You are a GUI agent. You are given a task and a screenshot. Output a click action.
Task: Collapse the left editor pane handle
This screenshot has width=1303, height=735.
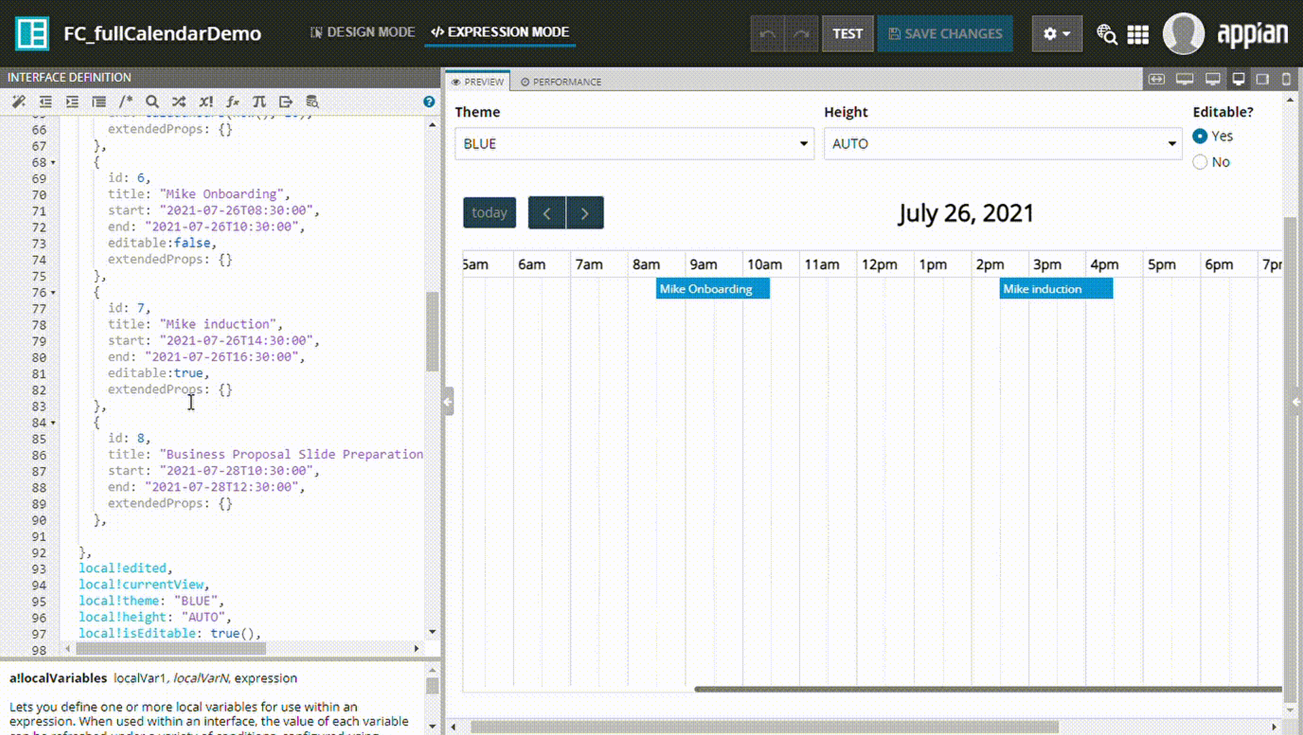449,402
